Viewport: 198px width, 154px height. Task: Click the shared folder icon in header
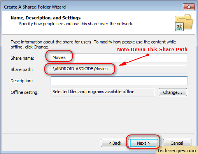click(184, 23)
